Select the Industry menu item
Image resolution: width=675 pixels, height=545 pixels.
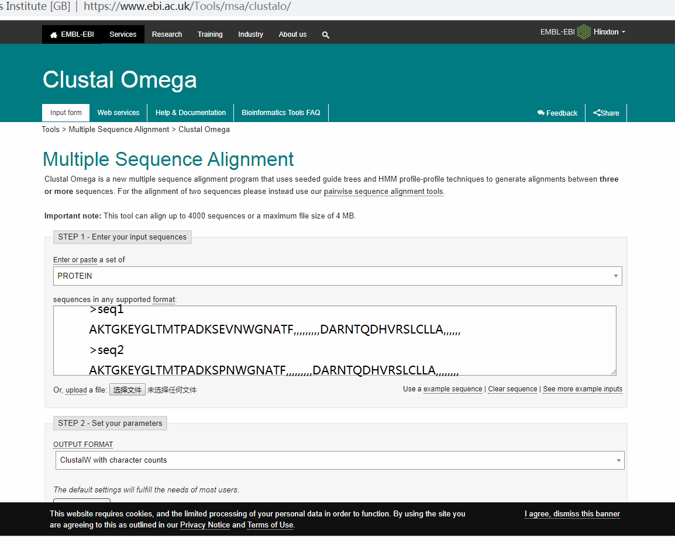250,34
